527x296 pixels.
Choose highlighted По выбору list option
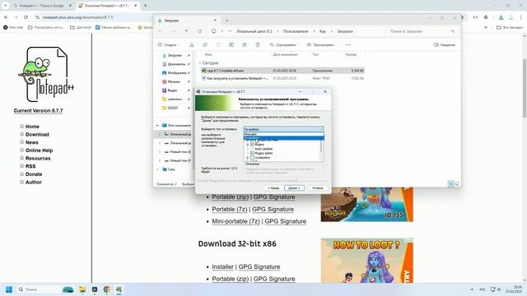[283, 138]
